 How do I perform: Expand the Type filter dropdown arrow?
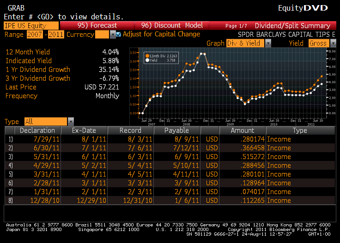71,121
